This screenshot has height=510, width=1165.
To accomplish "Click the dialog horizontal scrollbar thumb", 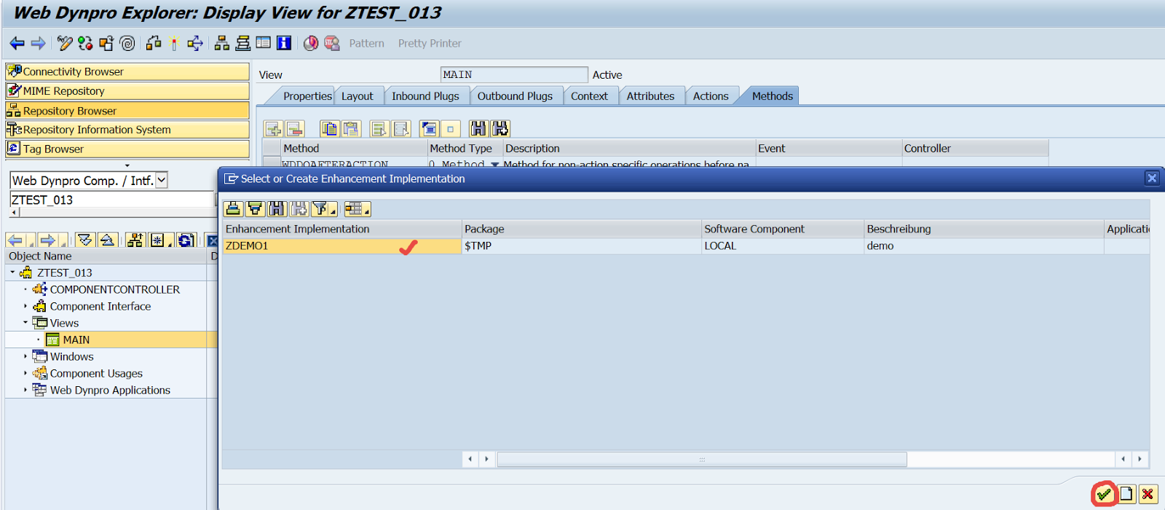I will pos(702,459).
